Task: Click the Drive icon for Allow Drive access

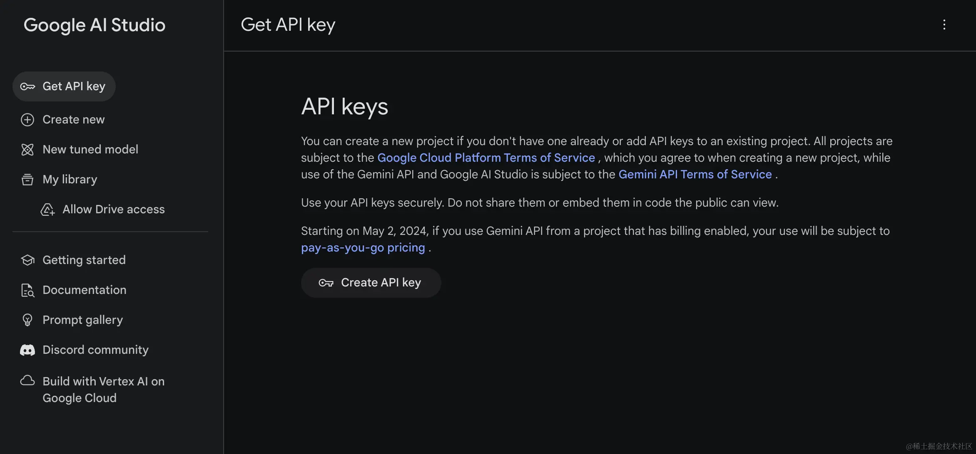Action: point(47,210)
